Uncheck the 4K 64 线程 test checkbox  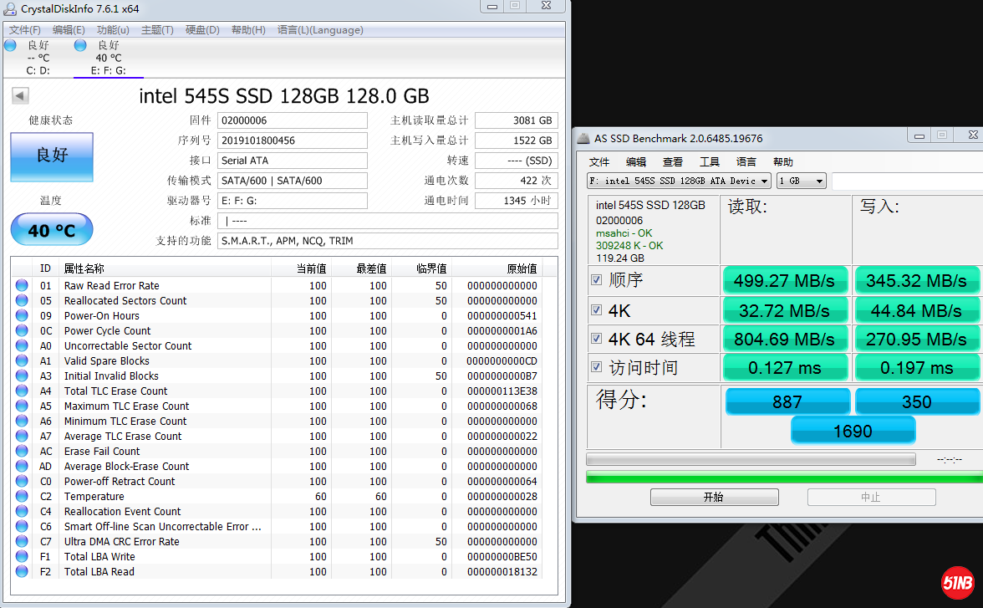(x=596, y=339)
